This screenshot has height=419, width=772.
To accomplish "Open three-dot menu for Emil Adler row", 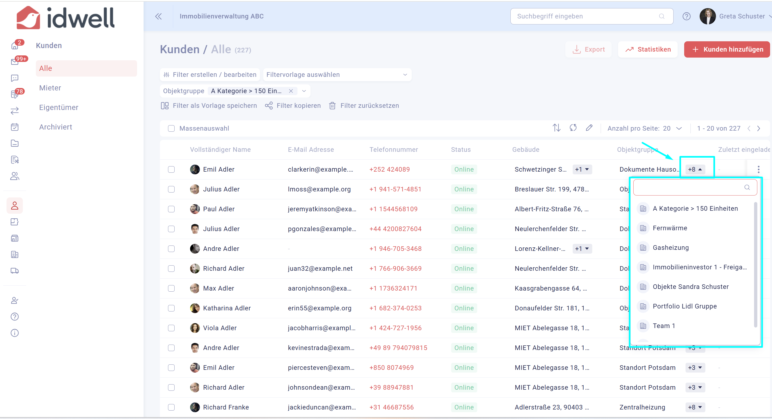I will (758, 169).
